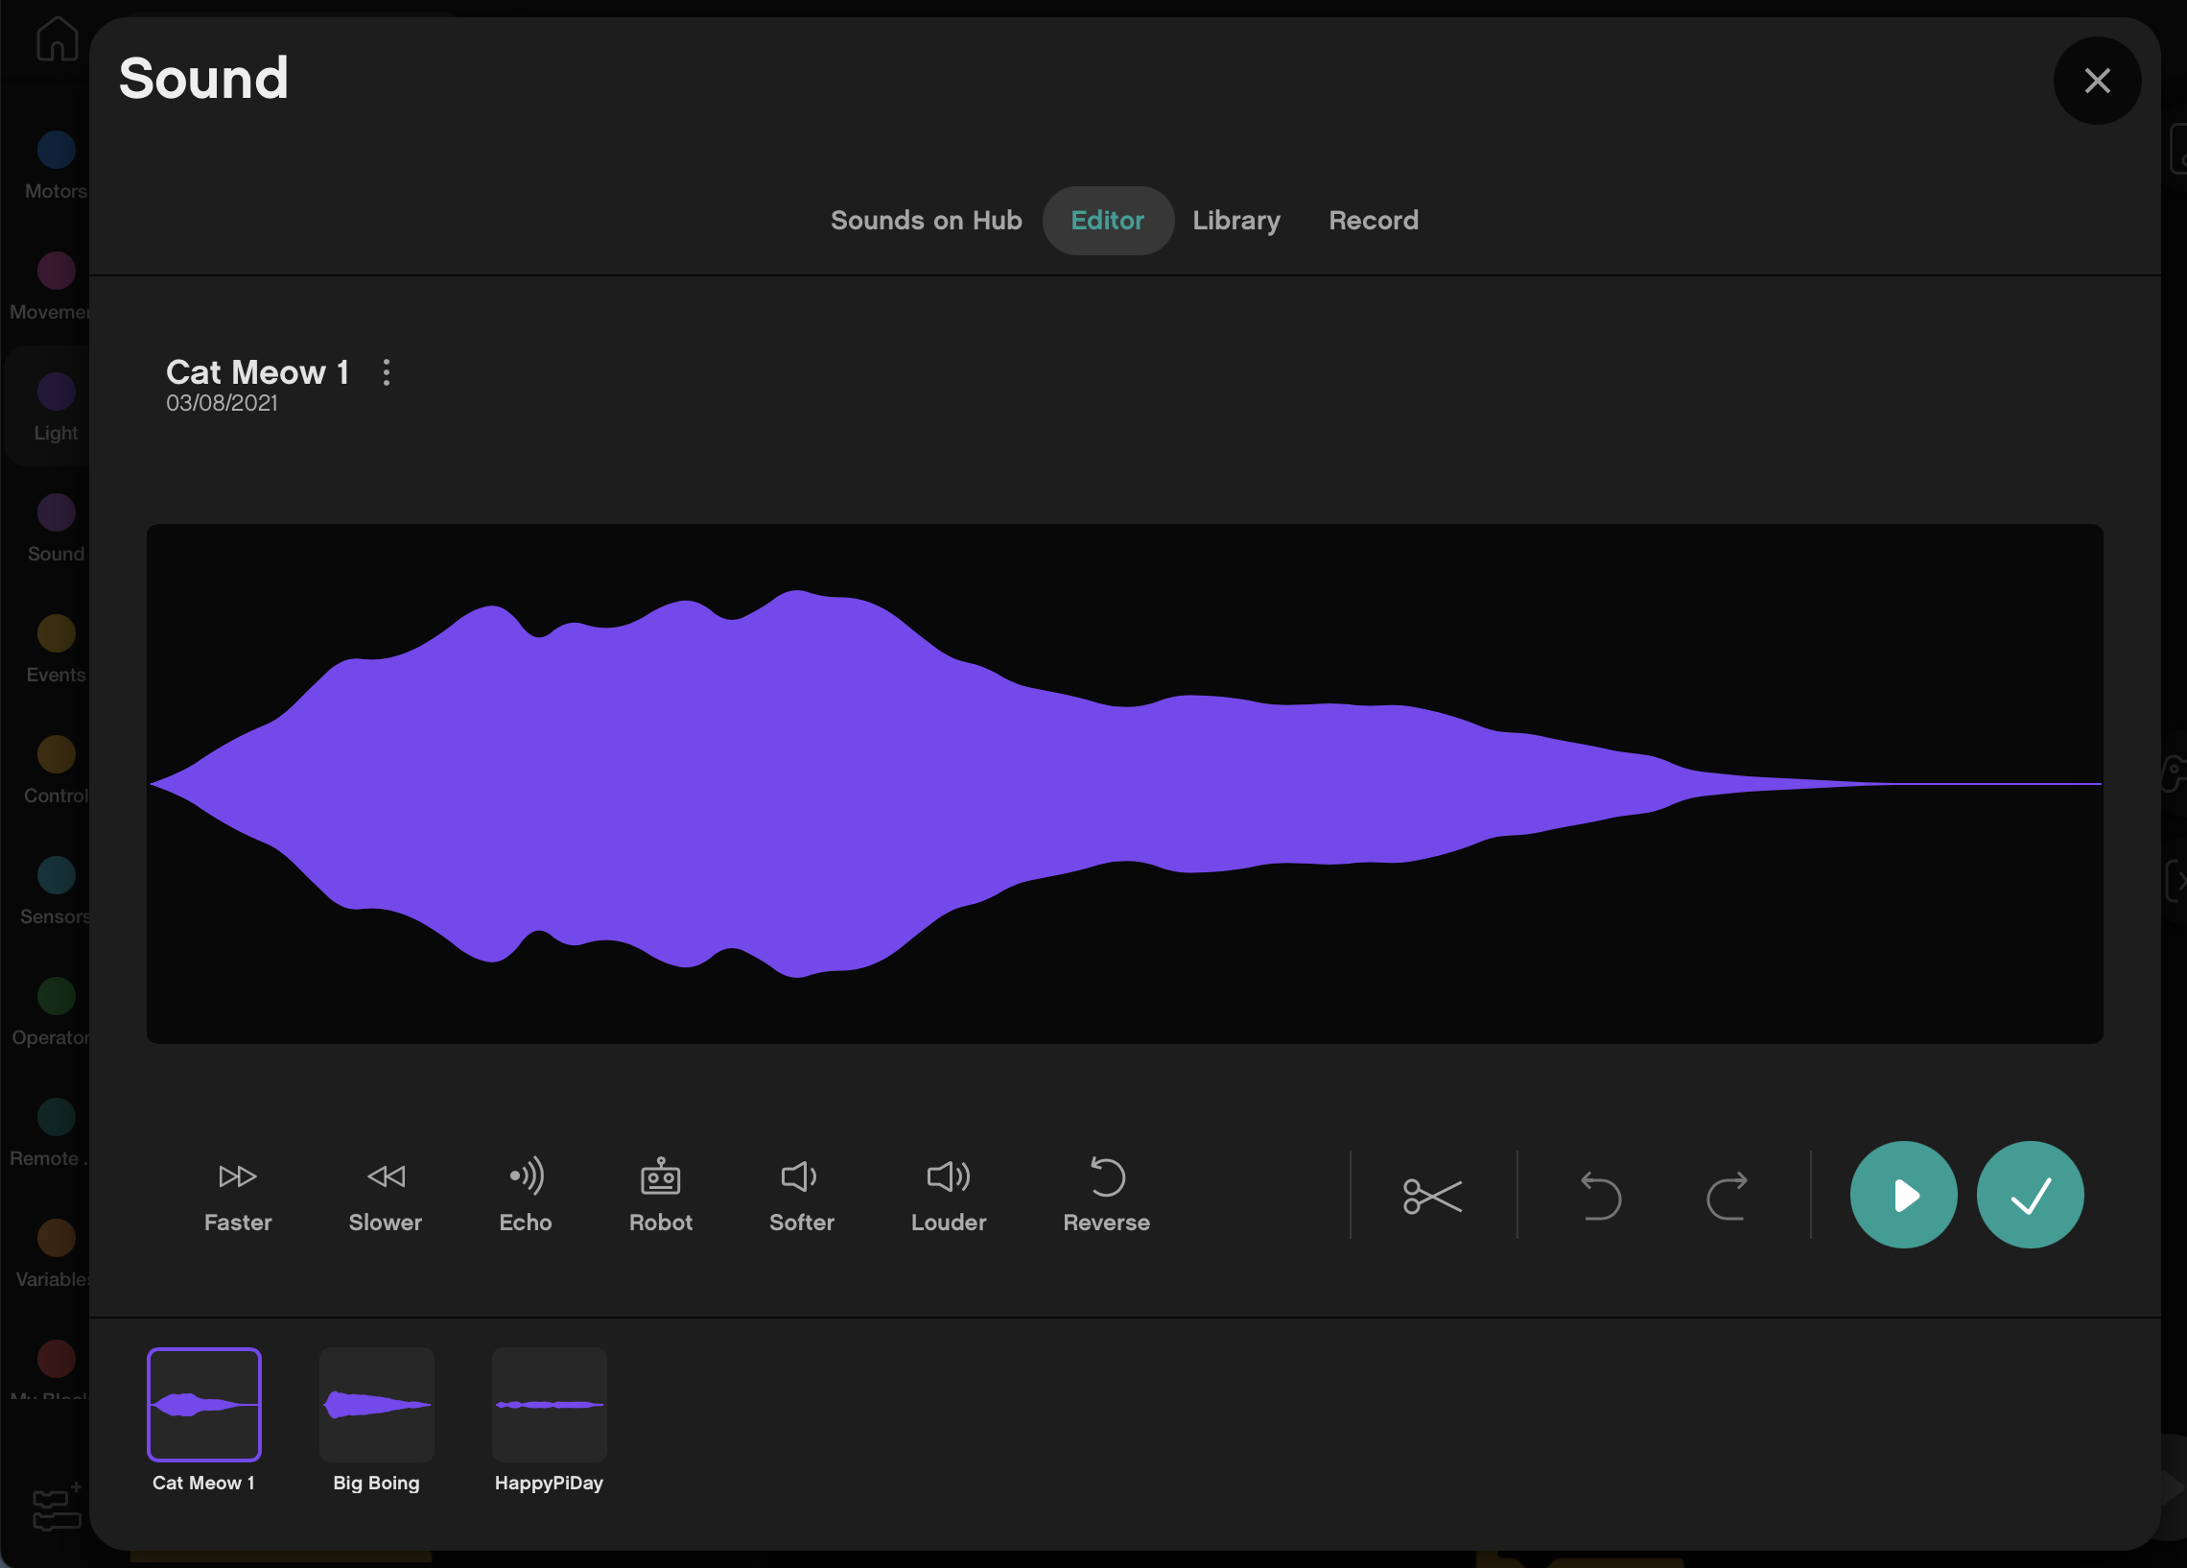Undo the last edit
Viewport: 2187px width, 1568px height.
(x=1601, y=1196)
